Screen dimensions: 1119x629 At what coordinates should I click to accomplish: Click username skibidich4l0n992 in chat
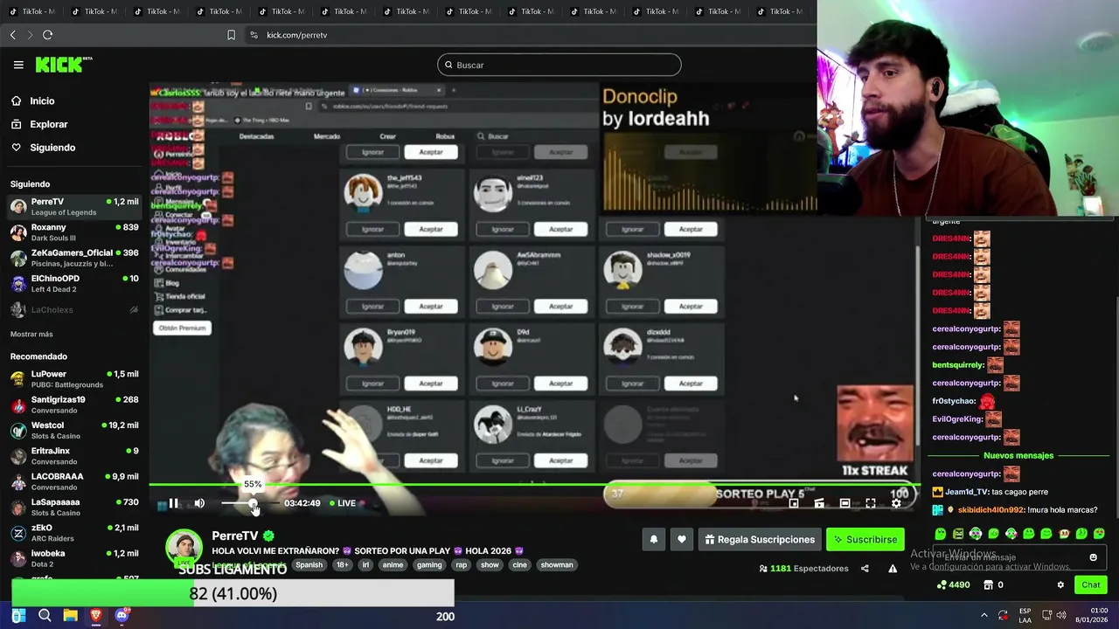[x=990, y=510]
